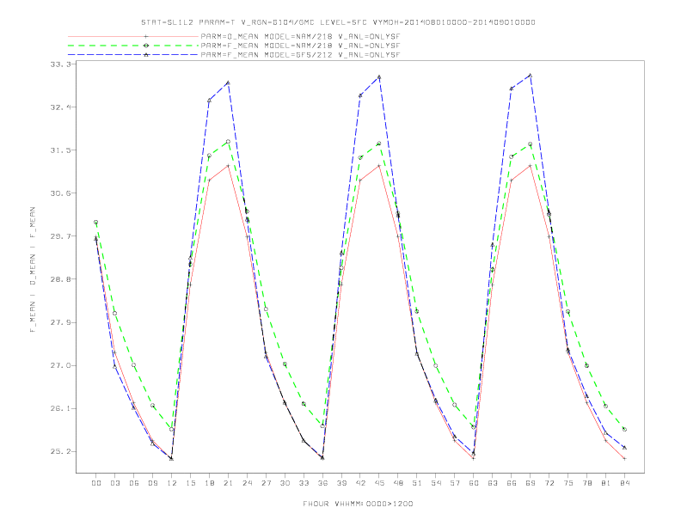Click the x-axis tick label 30
681x526 pixels.
coord(285,483)
